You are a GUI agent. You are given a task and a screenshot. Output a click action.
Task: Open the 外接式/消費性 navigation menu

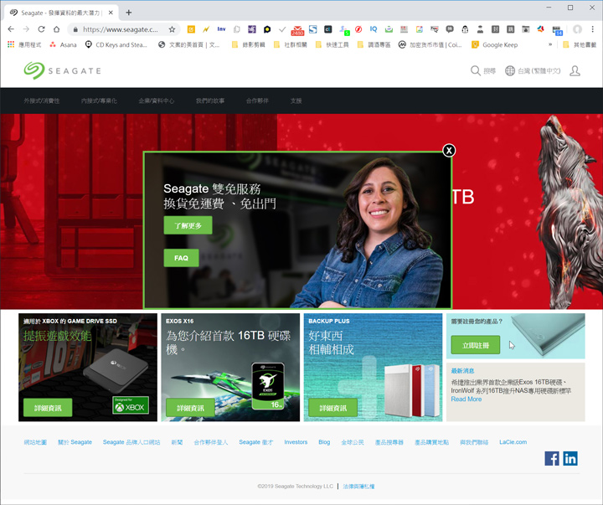click(x=42, y=100)
